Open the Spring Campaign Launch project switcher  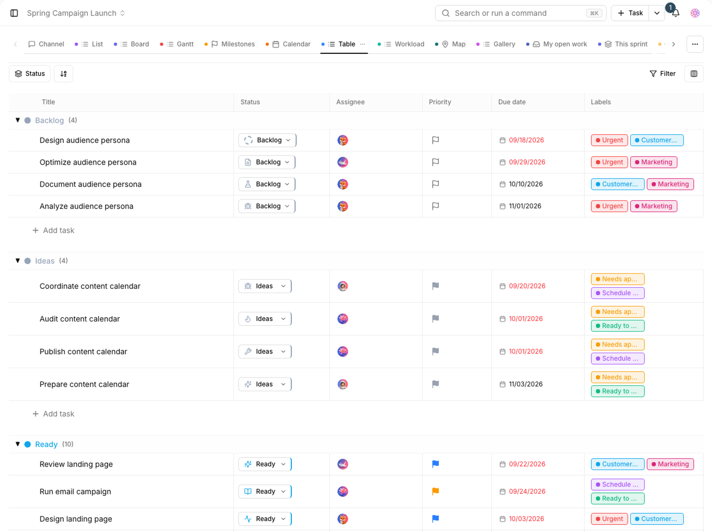pos(76,13)
